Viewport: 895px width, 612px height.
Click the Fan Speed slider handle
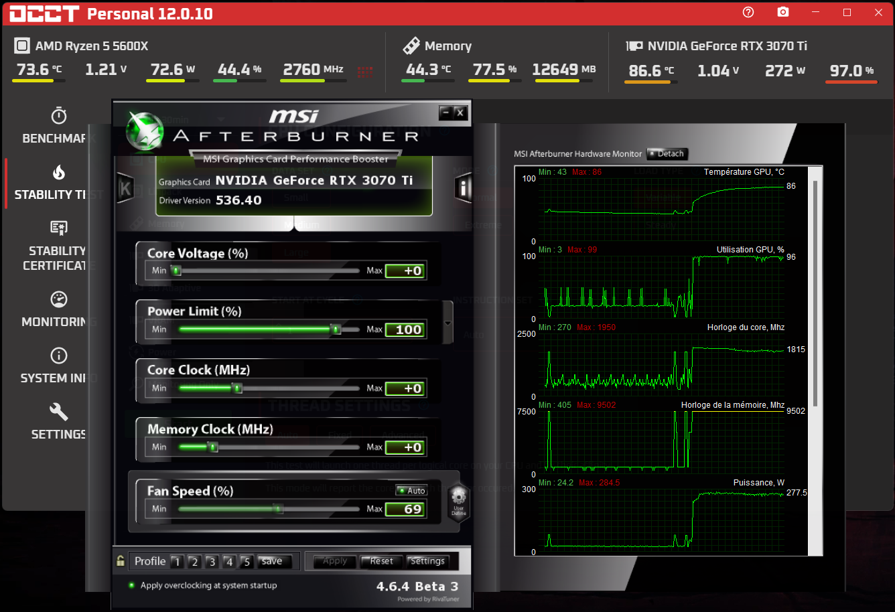coord(278,509)
